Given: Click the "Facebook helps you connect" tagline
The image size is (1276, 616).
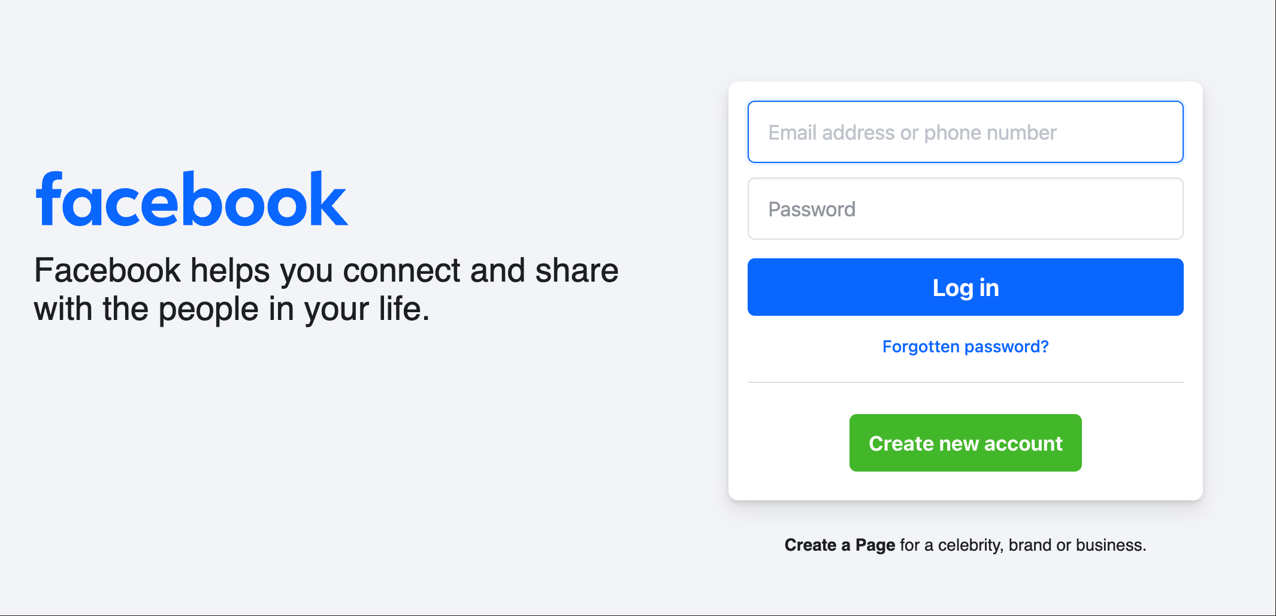Looking at the screenshot, I should point(326,270).
